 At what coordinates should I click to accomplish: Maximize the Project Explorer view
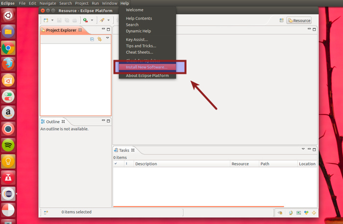click(x=108, y=29)
